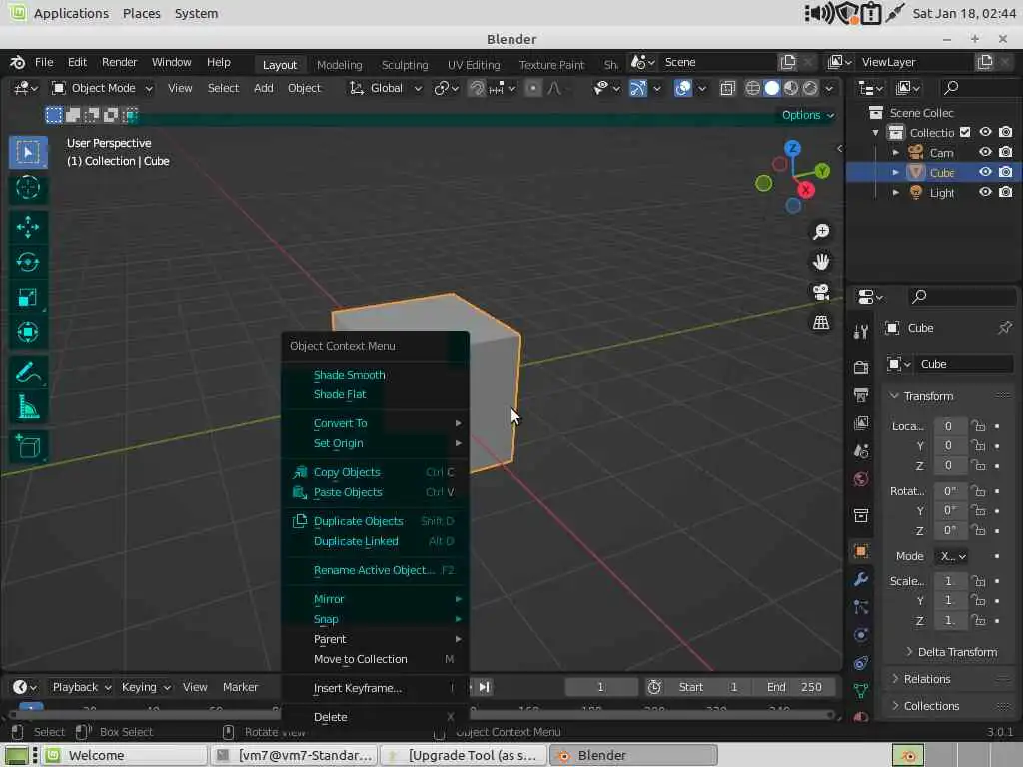Open Applications menu in top panel

(x=71, y=13)
